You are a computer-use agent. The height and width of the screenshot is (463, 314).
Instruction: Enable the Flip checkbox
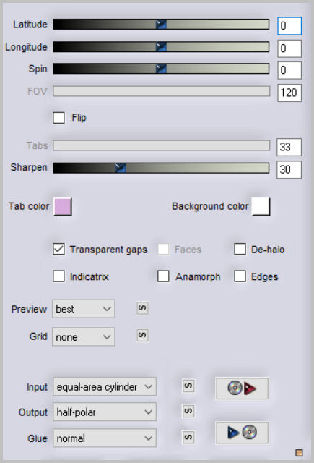59,117
